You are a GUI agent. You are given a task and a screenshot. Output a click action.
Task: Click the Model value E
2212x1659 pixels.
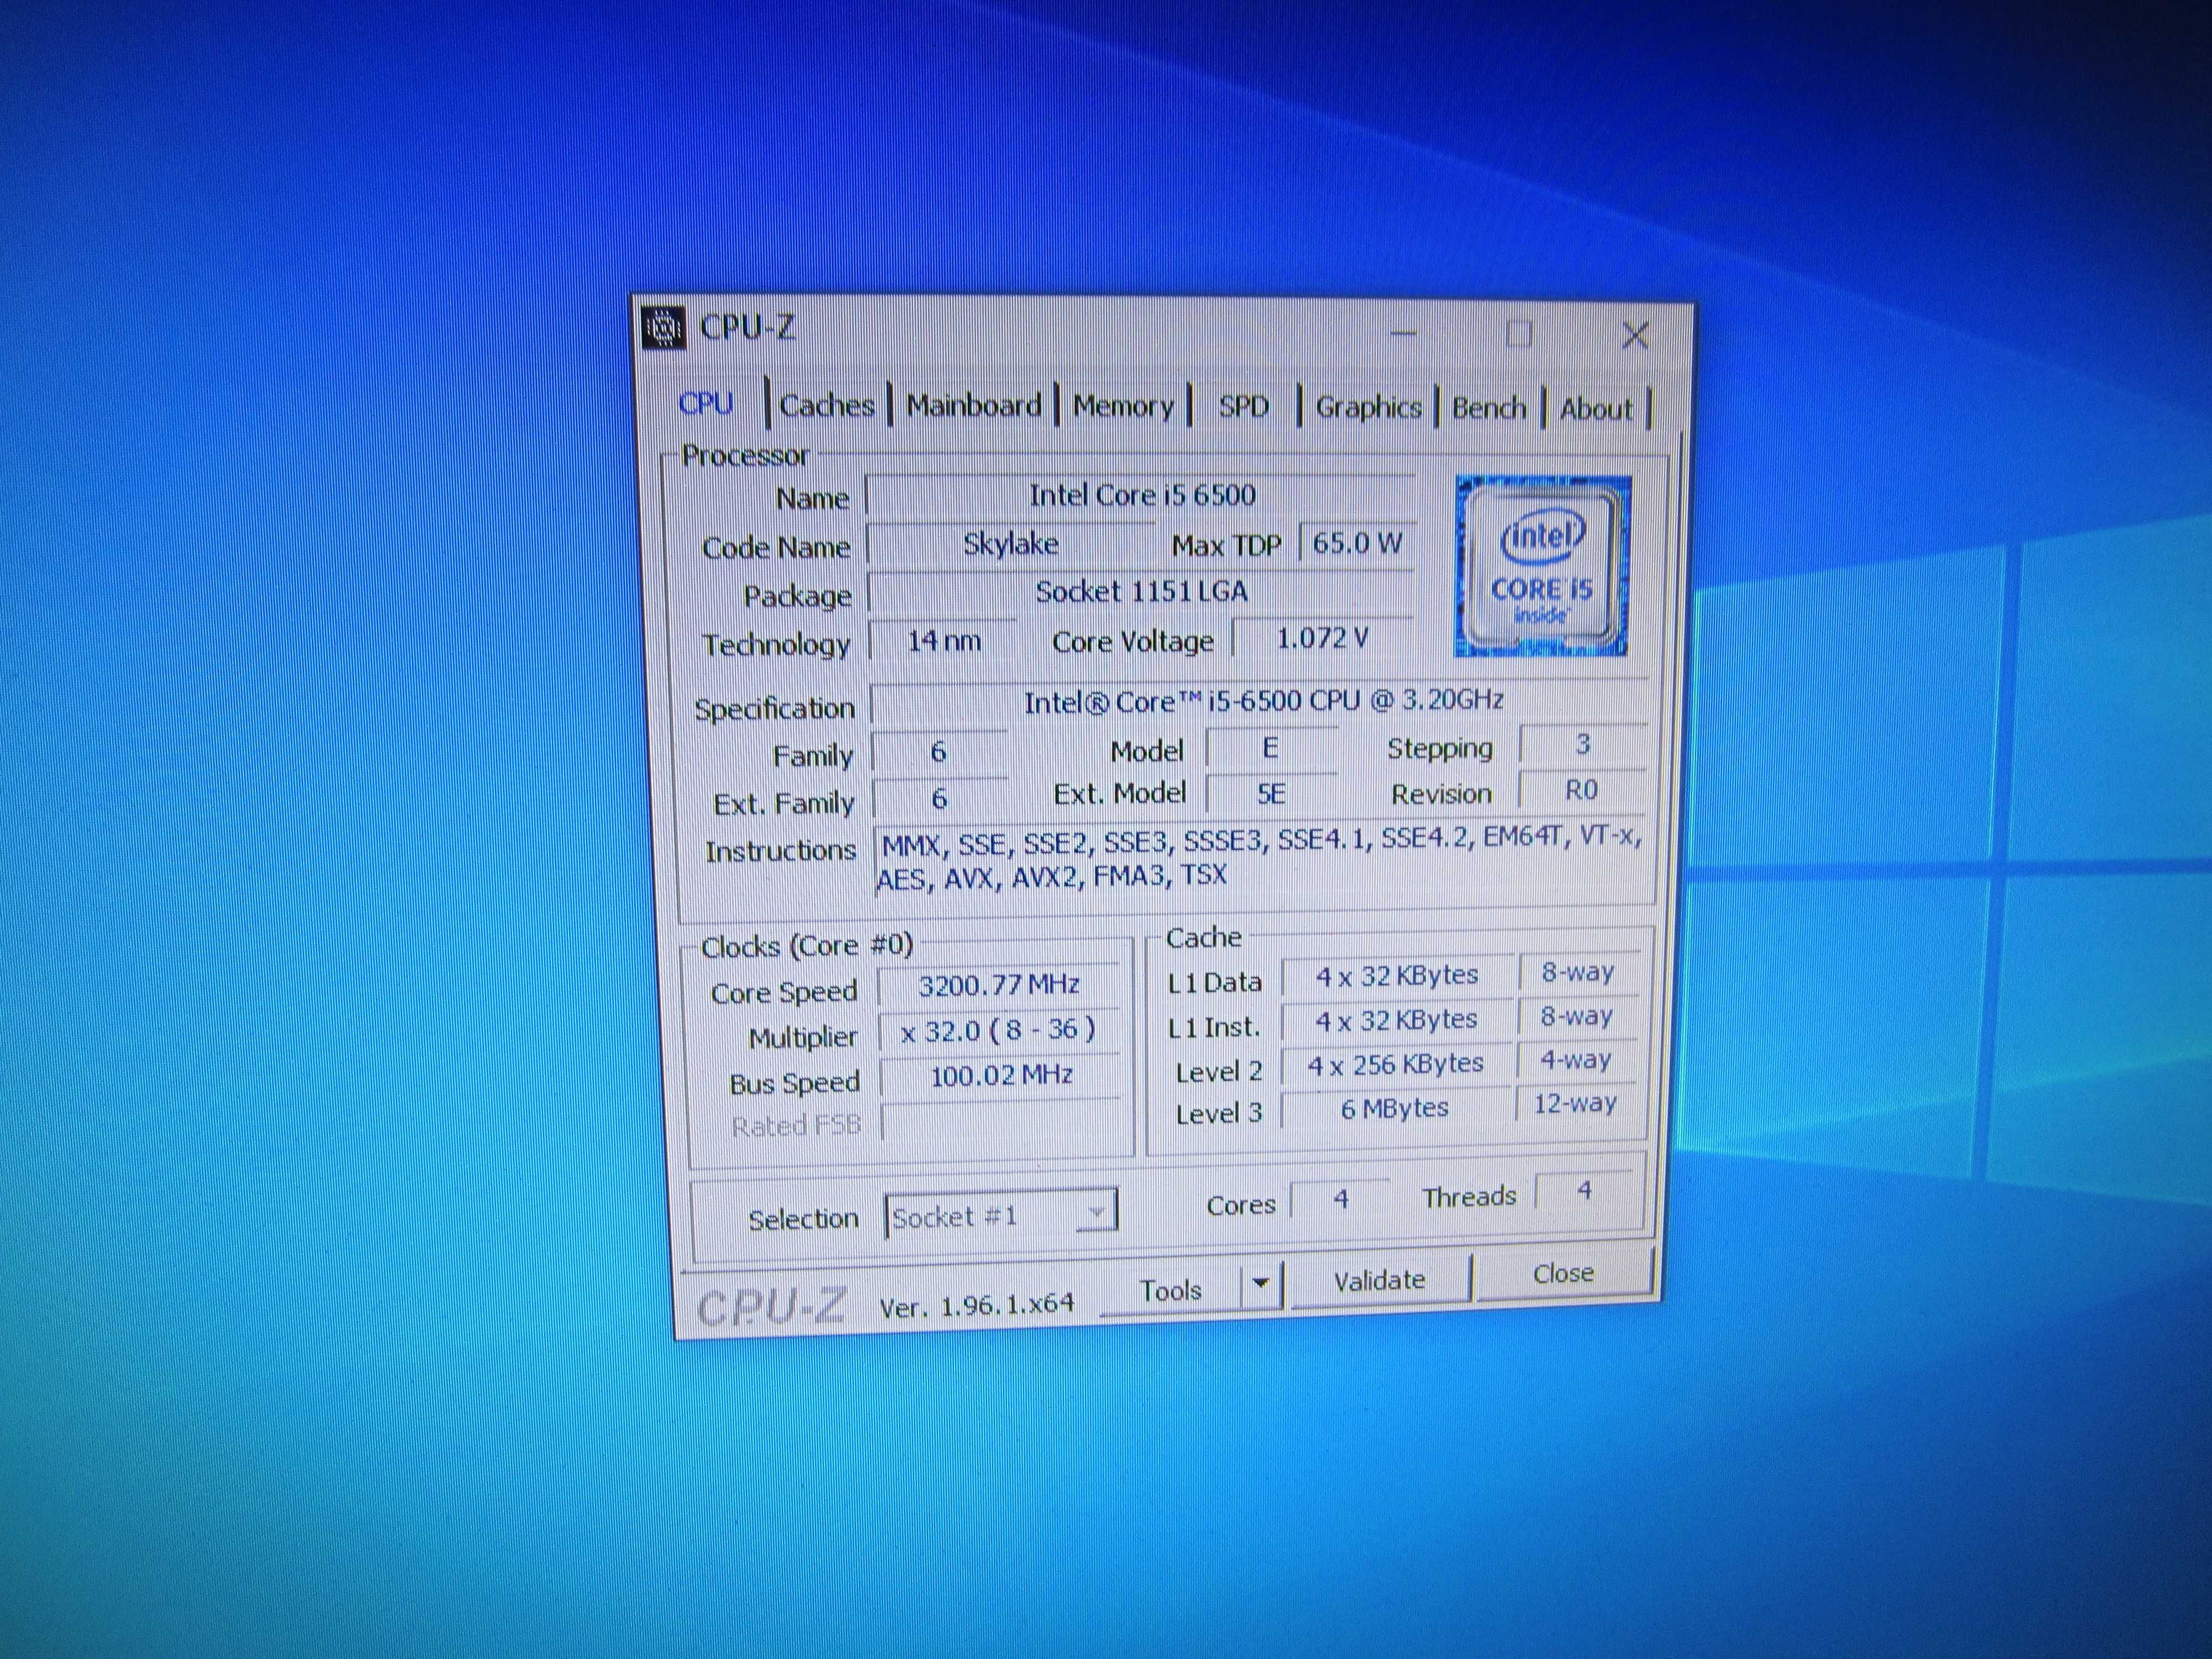pyautogui.click(x=1271, y=748)
